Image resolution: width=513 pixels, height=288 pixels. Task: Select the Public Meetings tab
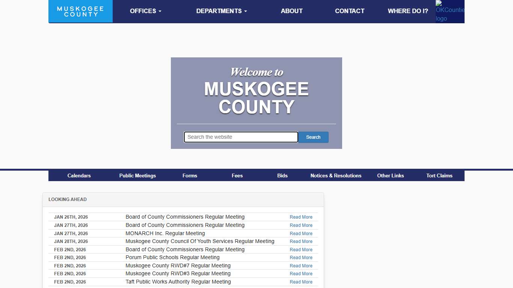tap(137, 175)
